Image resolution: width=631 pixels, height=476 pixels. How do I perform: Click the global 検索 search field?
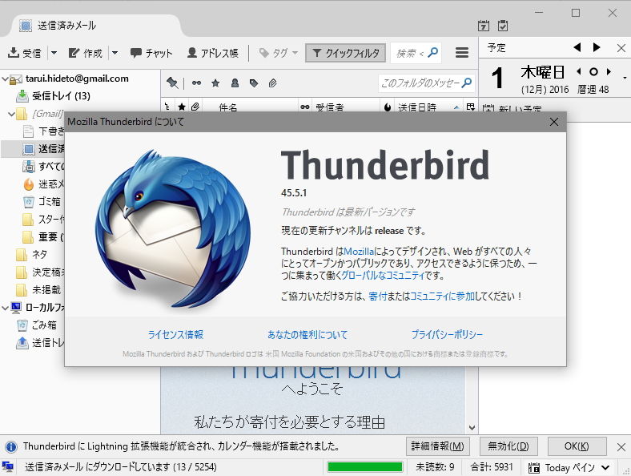point(416,53)
